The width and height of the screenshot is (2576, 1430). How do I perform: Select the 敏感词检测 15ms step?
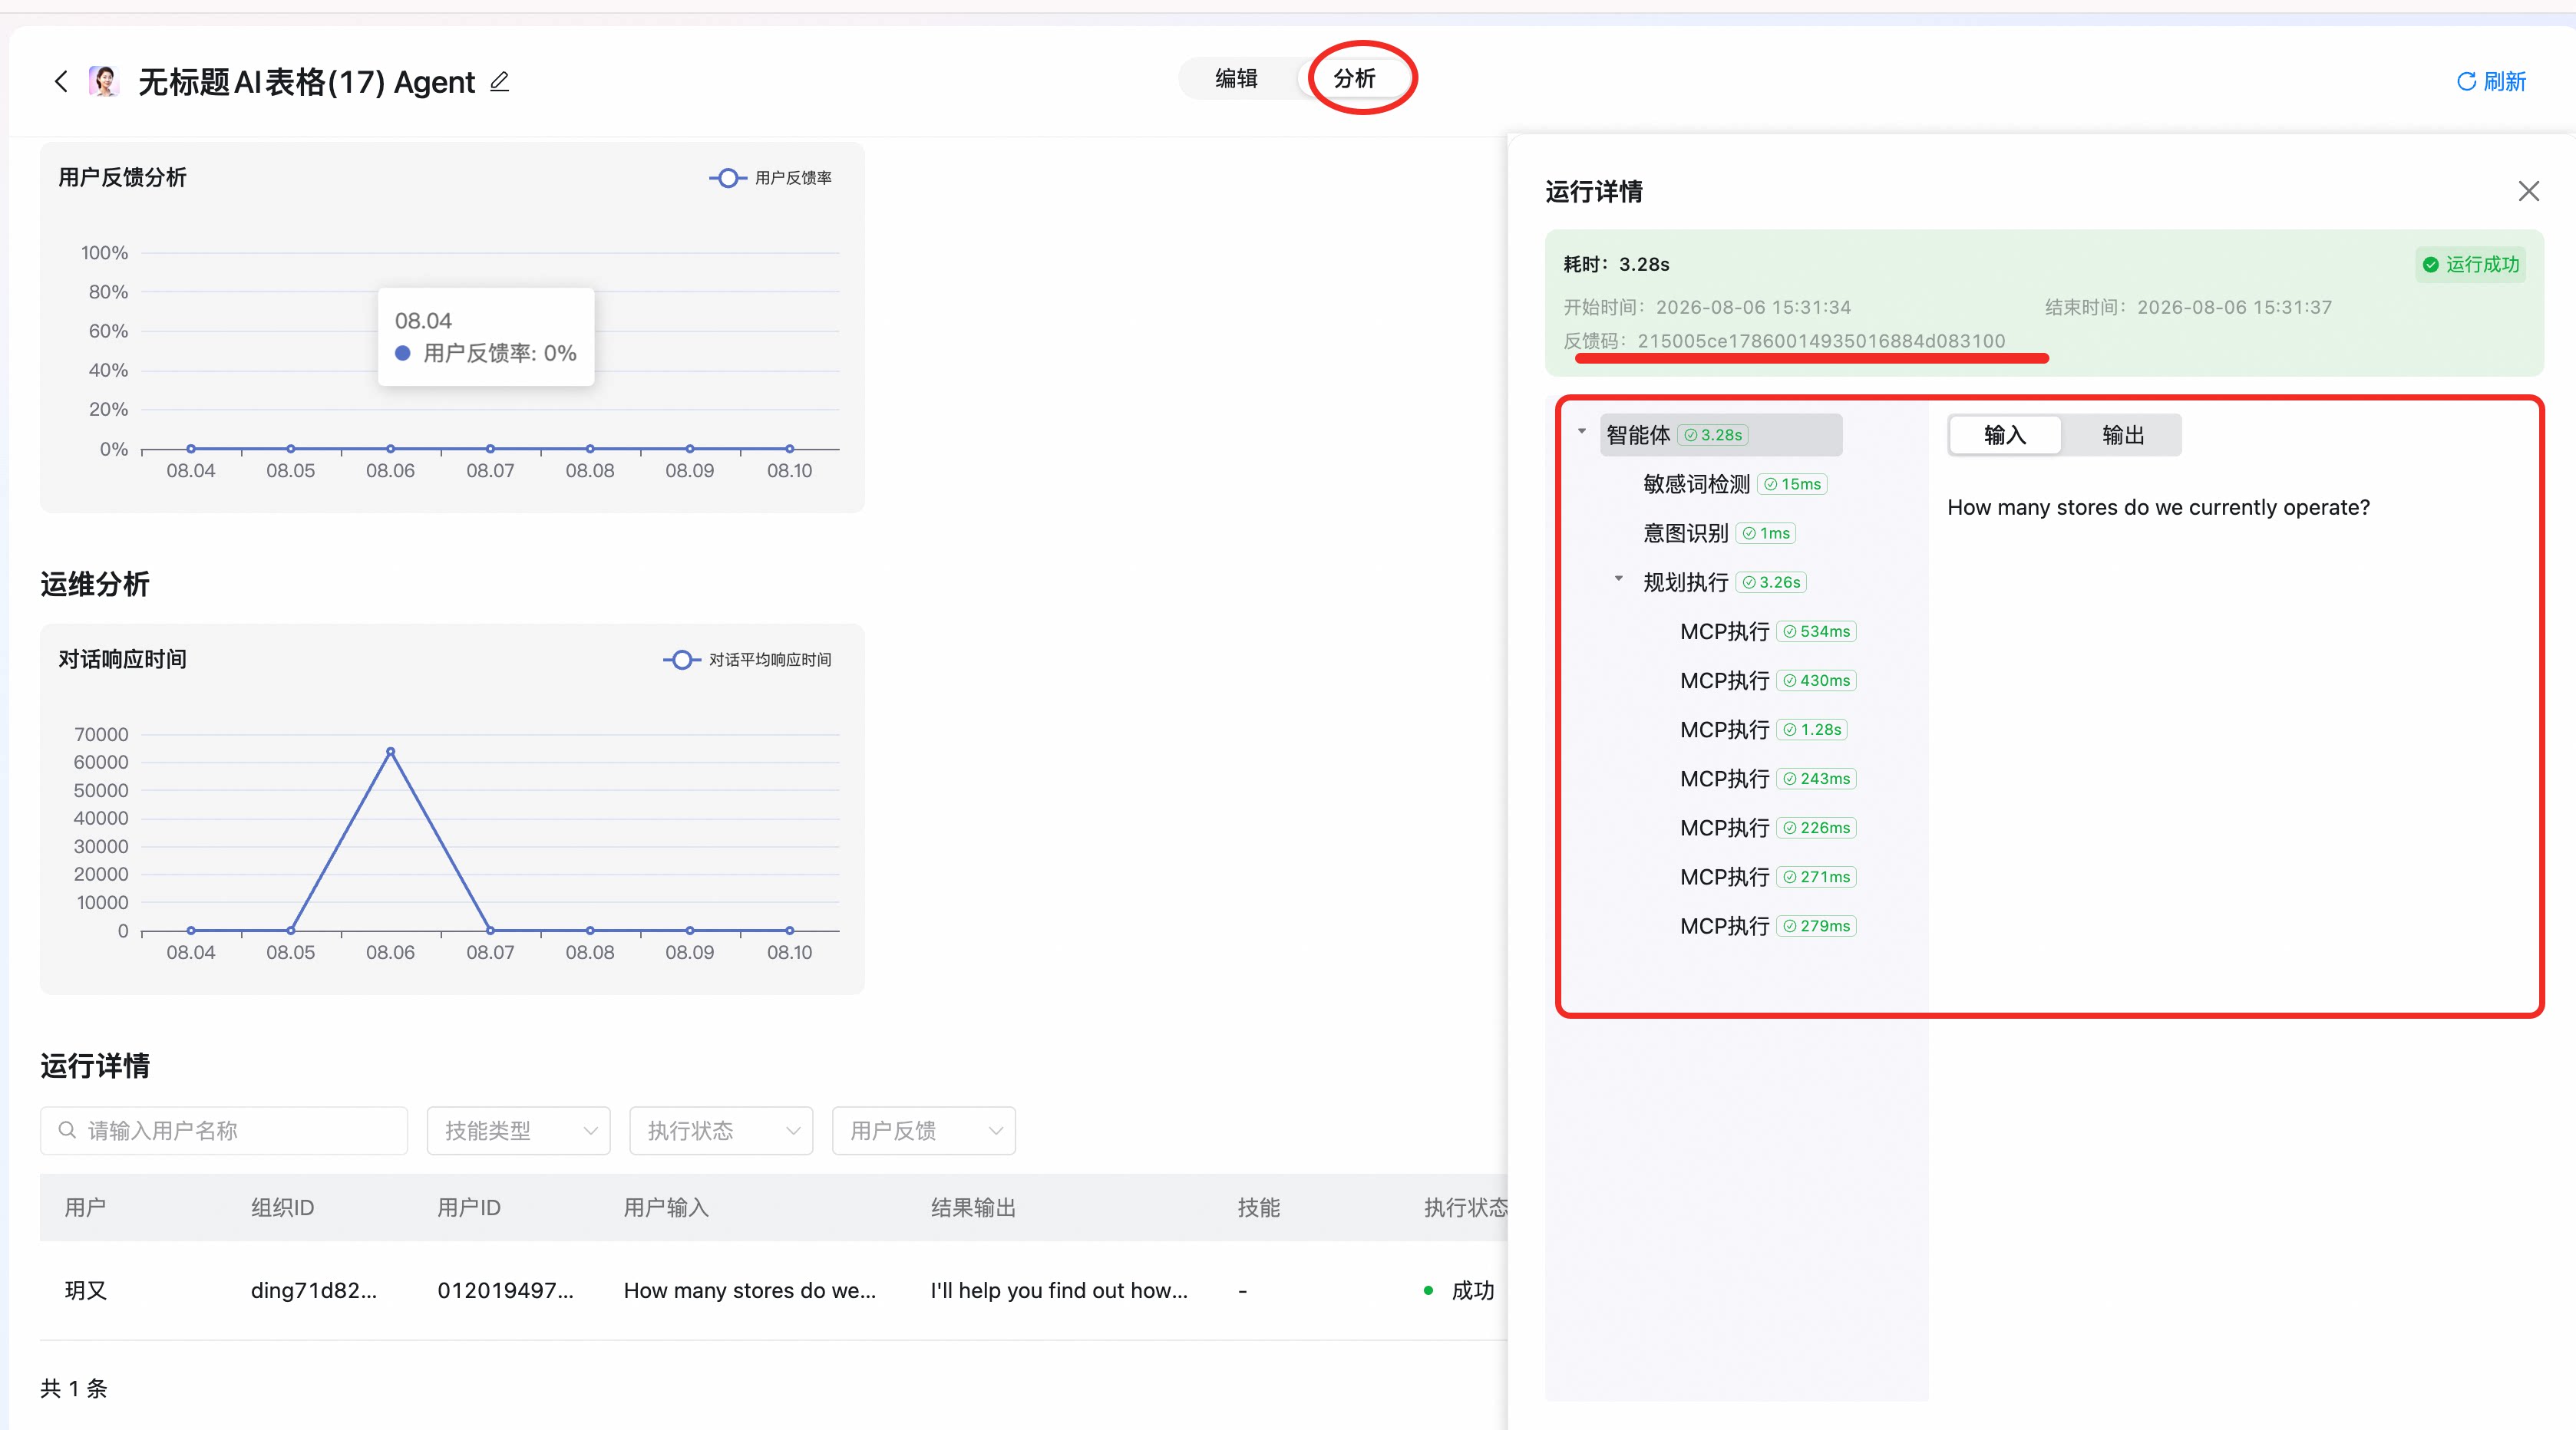pyautogui.click(x=1735, y=483)
